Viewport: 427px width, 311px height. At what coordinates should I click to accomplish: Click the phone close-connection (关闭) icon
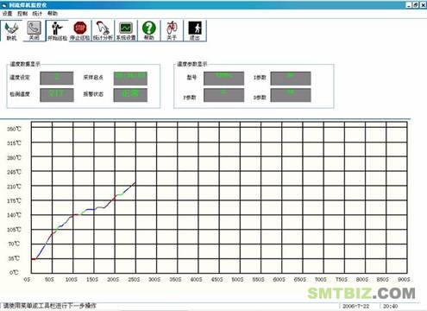[35, 30]
